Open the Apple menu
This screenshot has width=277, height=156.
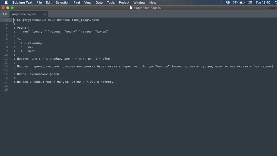(x=6, y=2)
